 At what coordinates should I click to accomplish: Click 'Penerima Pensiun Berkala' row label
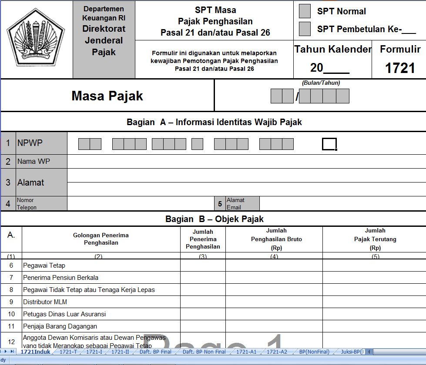click(x=60, y=278)
